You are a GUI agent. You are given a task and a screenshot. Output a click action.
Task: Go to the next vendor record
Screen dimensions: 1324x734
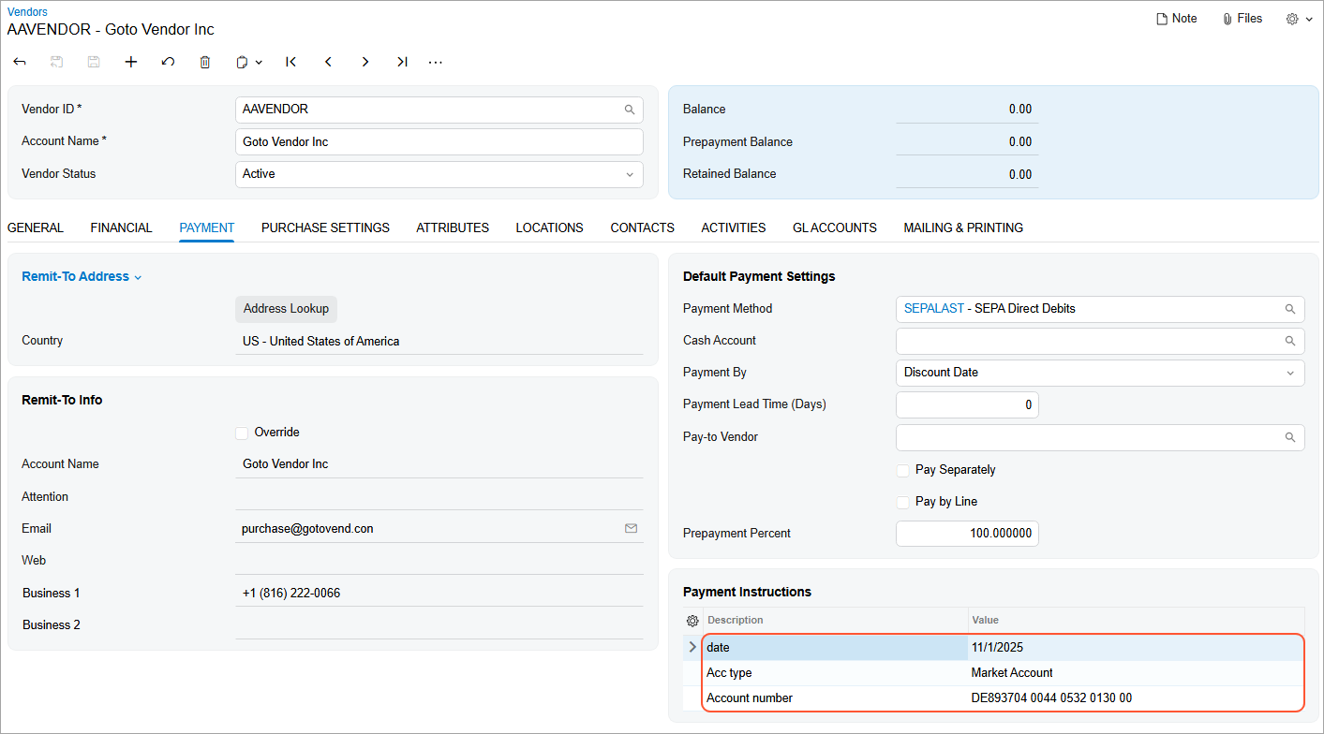point(365,62)
